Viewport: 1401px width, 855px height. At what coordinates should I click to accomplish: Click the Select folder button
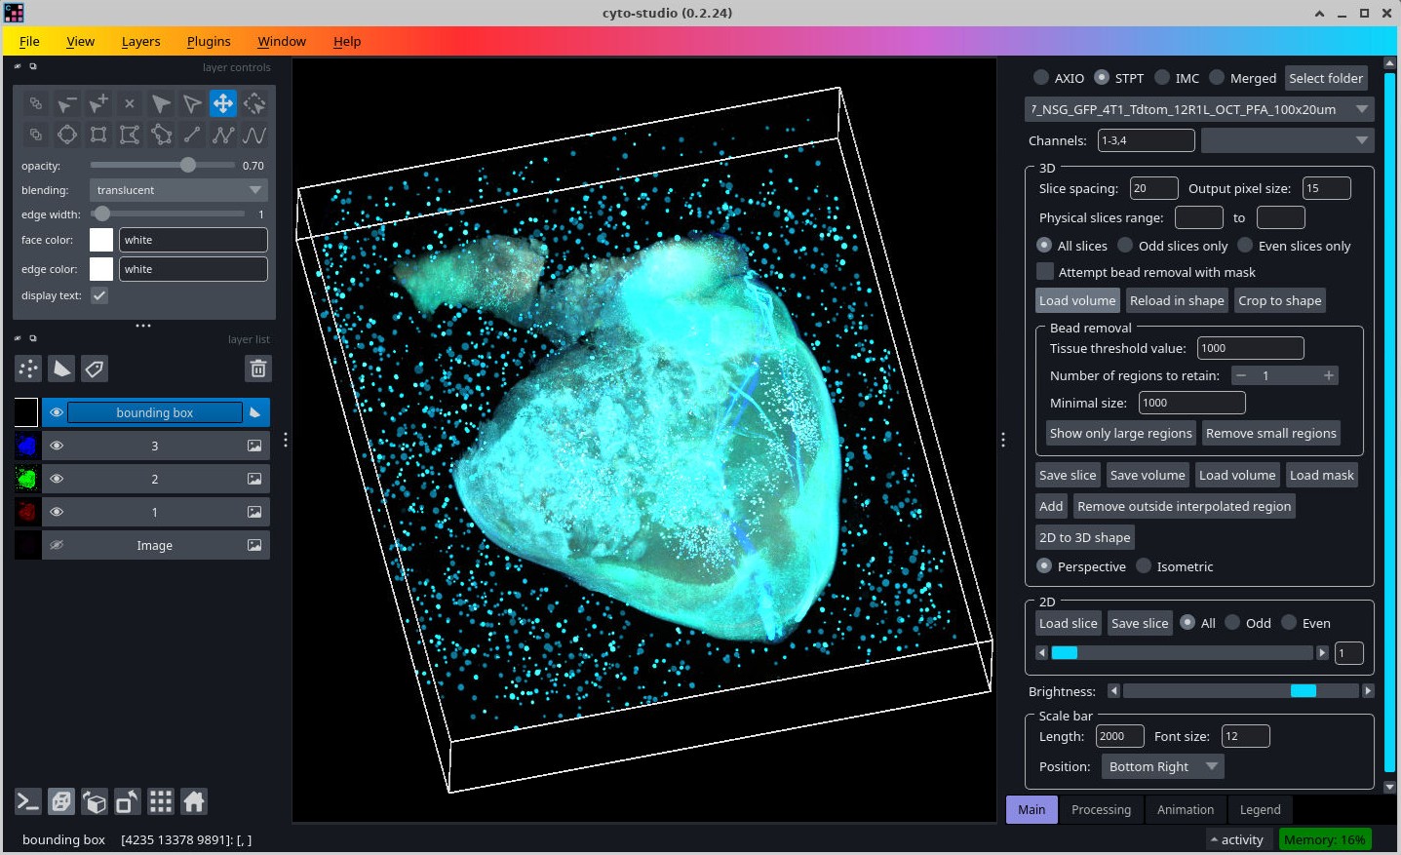pyautogui.click(x=1326, y=78)
